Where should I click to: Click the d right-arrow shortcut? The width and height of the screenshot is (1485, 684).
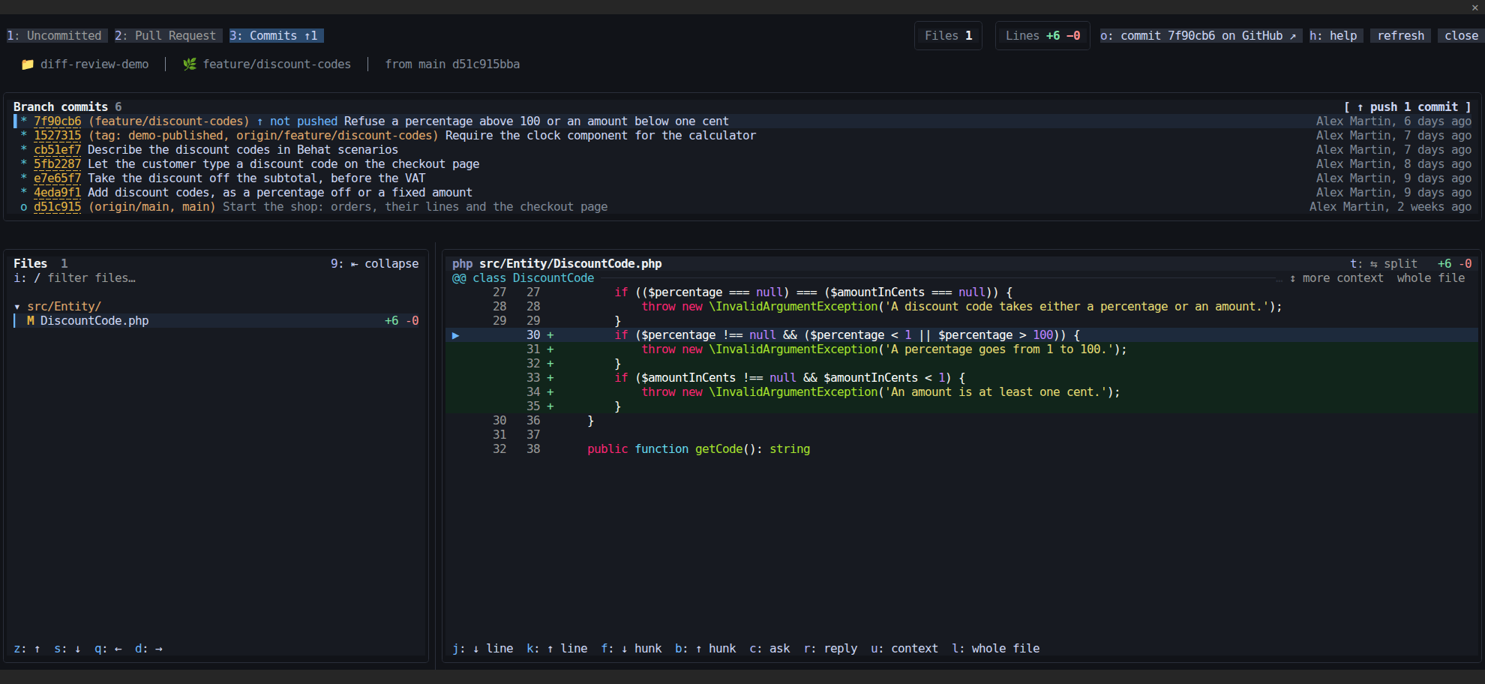[x=148, y=649]
